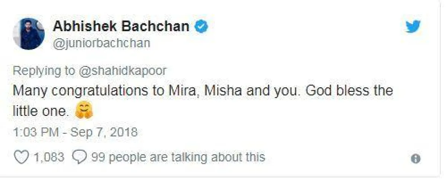Click the hugging face emoji
Screen dimensions: 447x189
pos(84,111)
